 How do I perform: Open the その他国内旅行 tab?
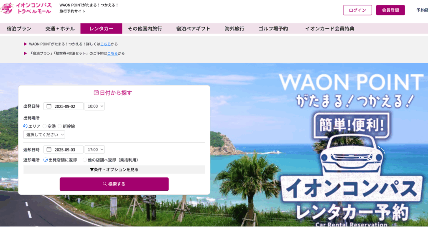(145, 29)
